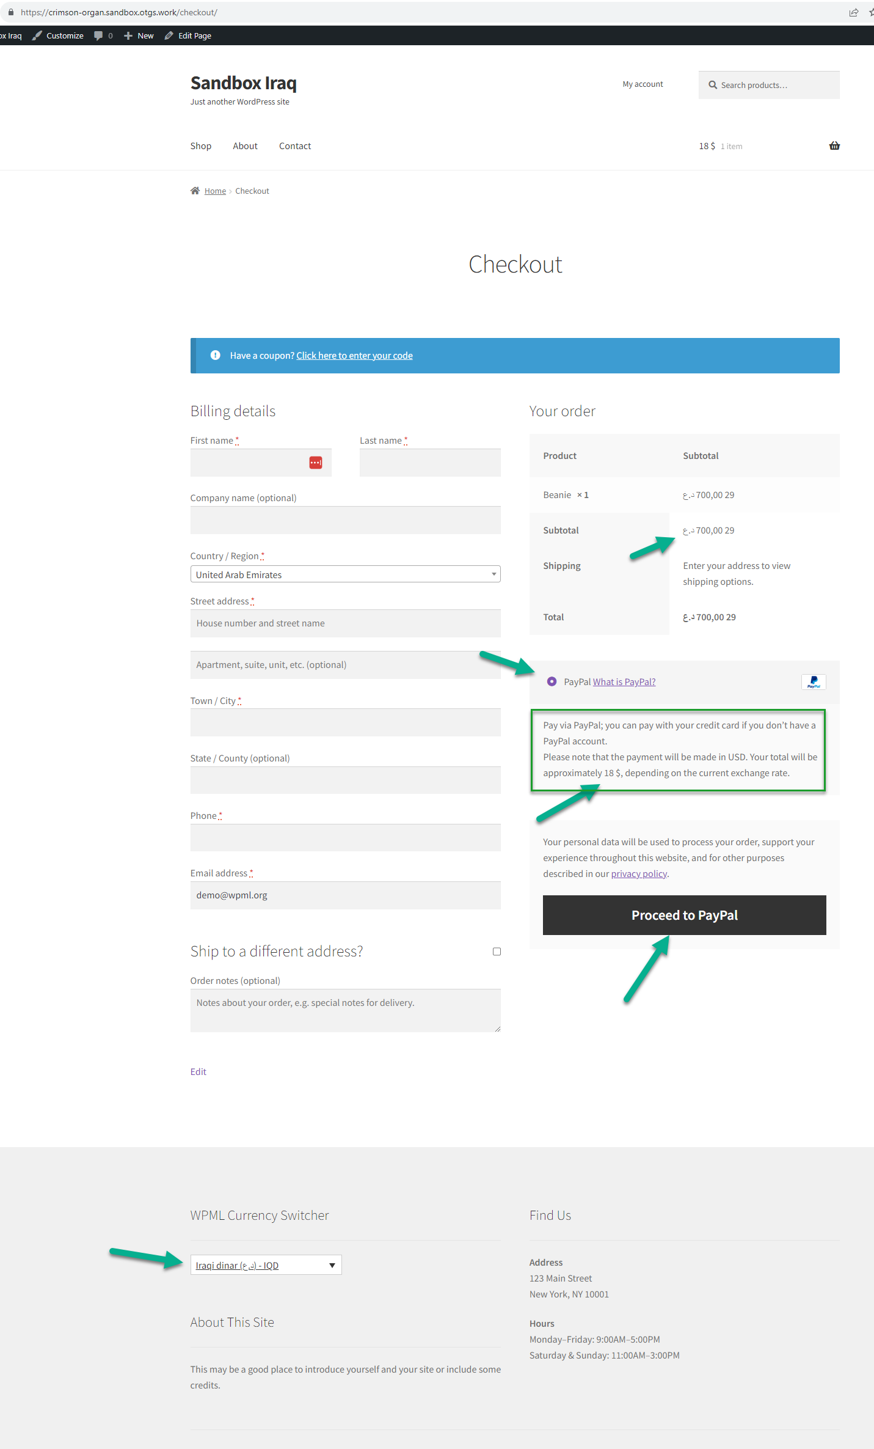Viewport: 874px width, 1449px height.
Task: Check Ship to a different address box
Action: coord(497,952)
